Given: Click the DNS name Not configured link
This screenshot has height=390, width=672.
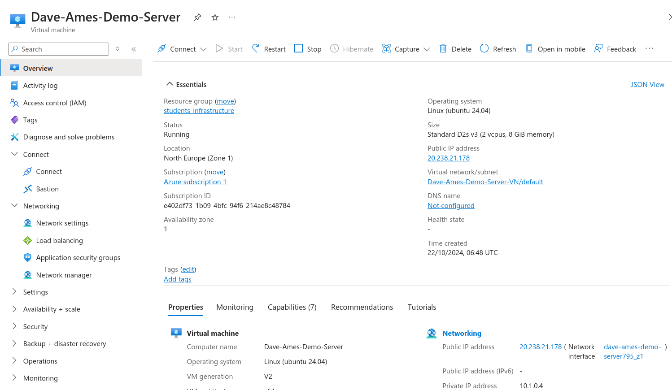Looking at the screenshot, I should (x=451, y=206).
